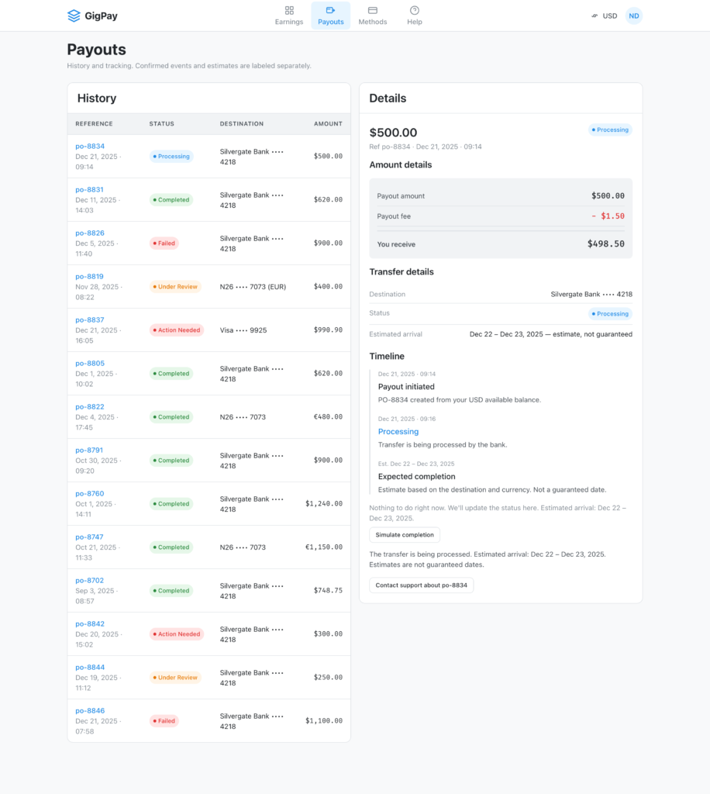
Task: Open the Methods card icon
Action: tap(373, 11)
